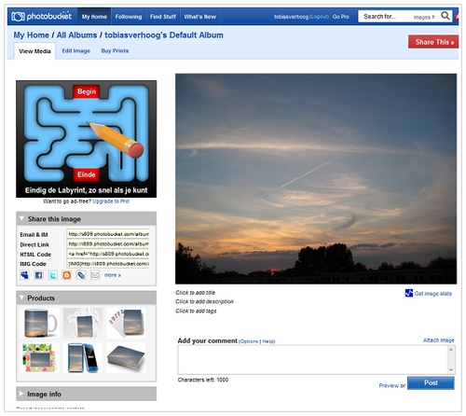Click Get image stats link
The image size is (466, 416).
coord(433,294)
